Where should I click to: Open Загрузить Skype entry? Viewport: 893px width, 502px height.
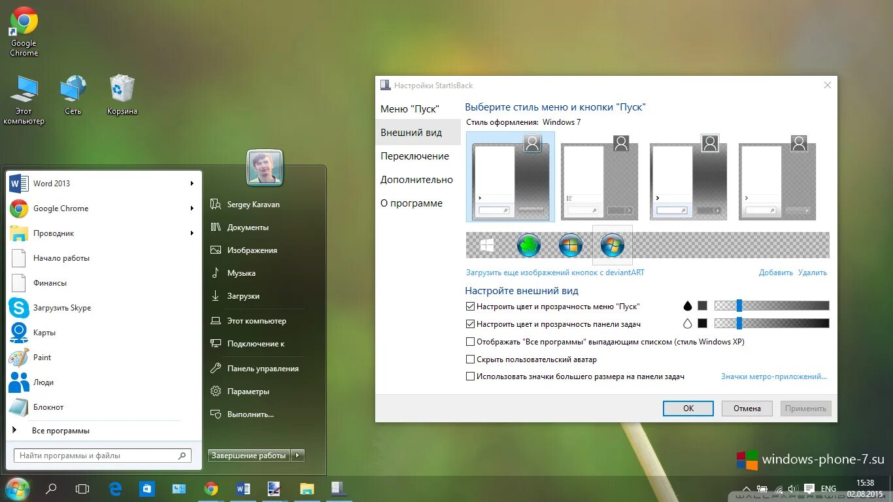click(104, 308)
